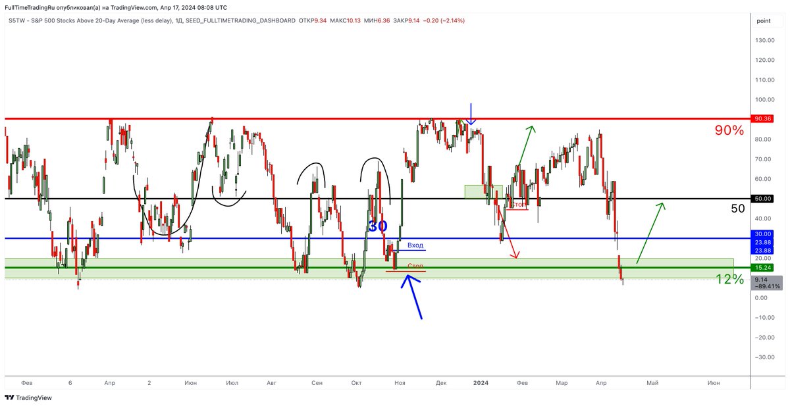Click the 100.00 price axis value
Screen dimensions: 790x406
click(x=765, y=100)
